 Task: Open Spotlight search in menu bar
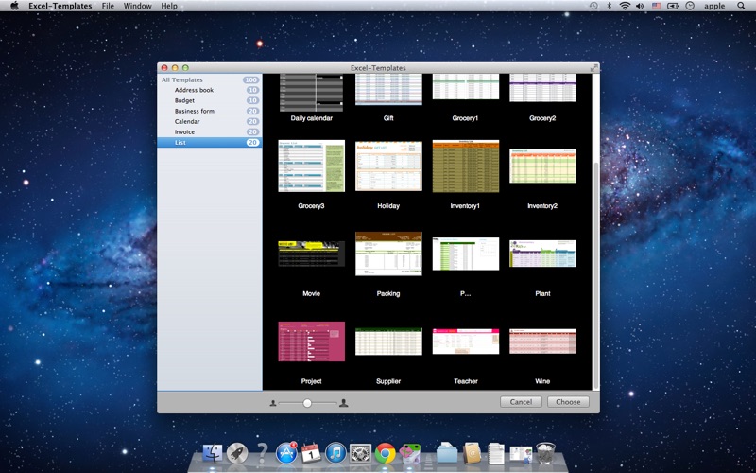pos(741,6)
